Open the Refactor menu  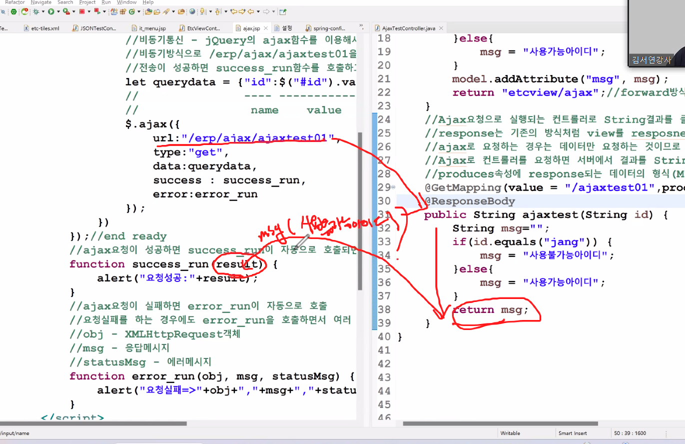tap(14, 2)
